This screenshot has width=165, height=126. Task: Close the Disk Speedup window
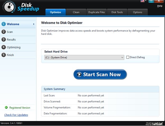pyautogui.click(x=159, y=1)
